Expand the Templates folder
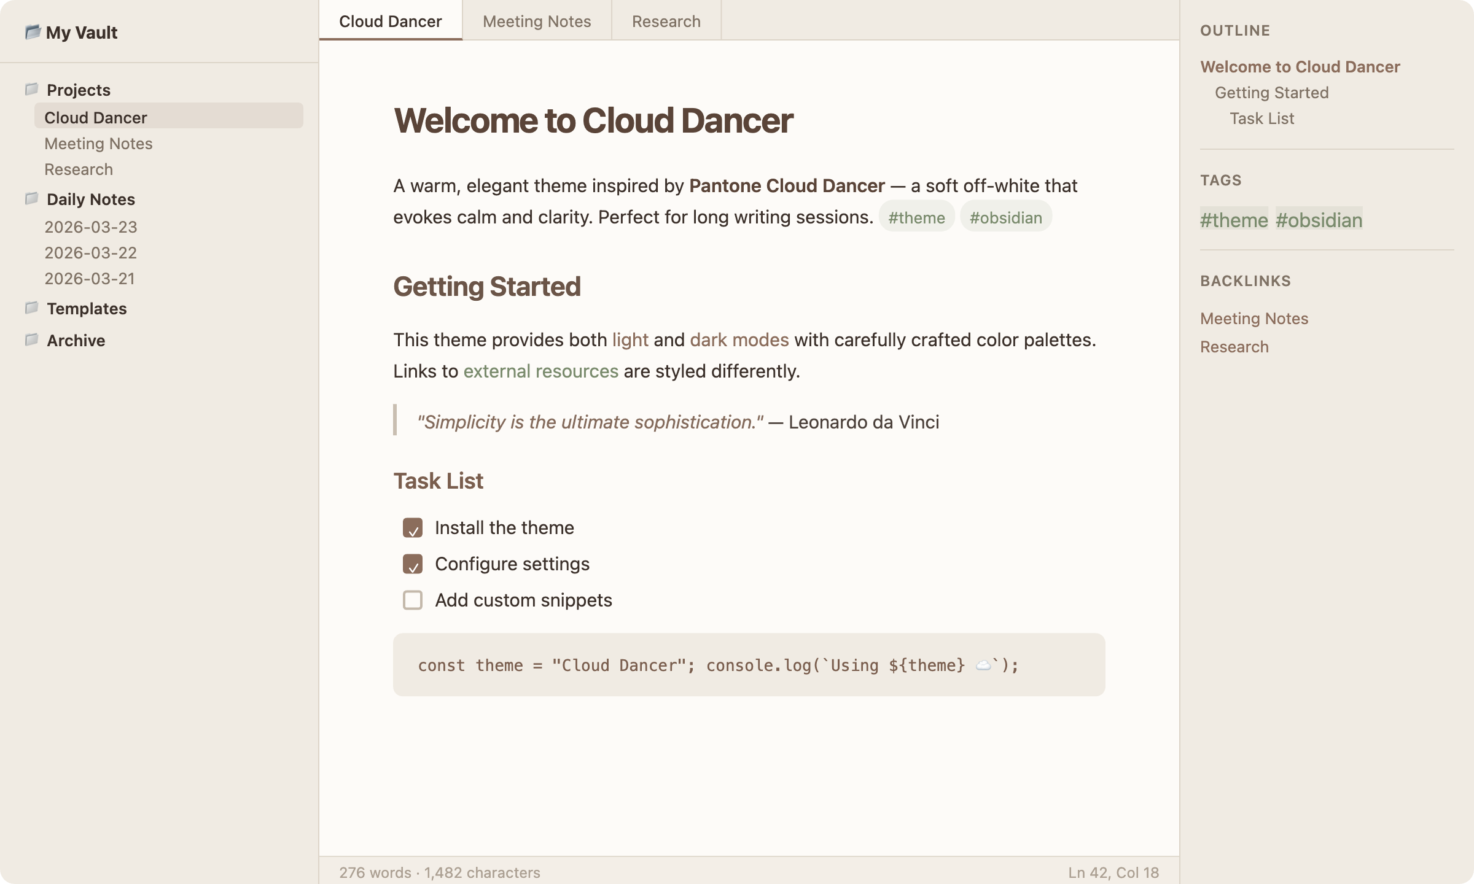The image size is (1474, 884). point(87,308)
